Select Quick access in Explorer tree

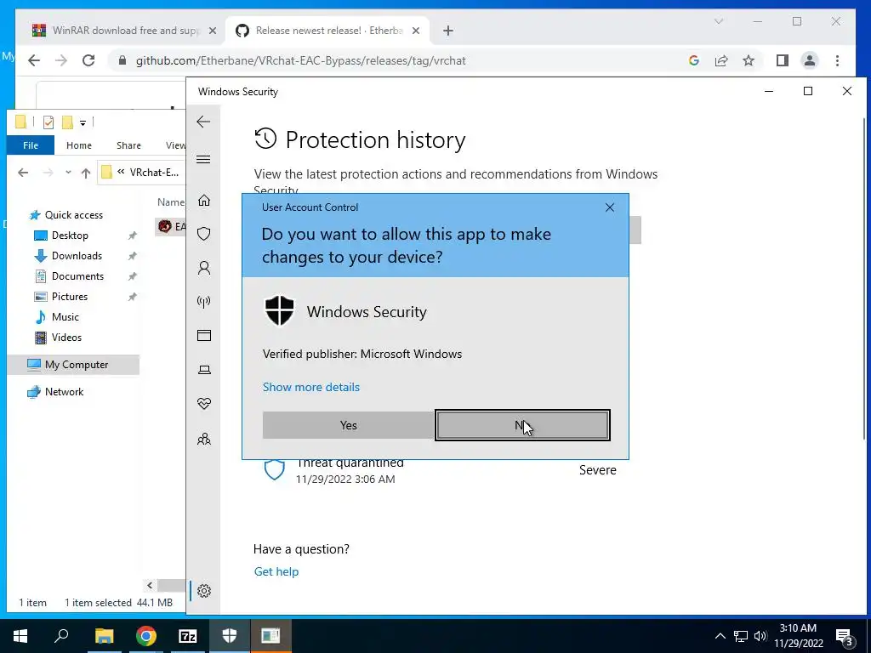(73, 215)
